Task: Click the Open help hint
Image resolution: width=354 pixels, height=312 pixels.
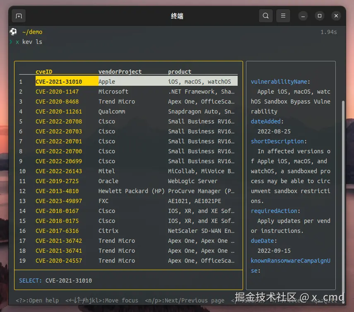Action: 37,300
